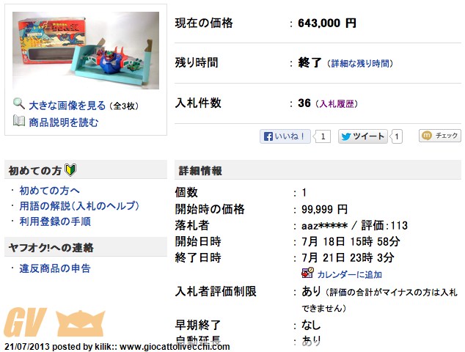
Task: Click 違反商品の申告 report link
Action: coord(55,268)
